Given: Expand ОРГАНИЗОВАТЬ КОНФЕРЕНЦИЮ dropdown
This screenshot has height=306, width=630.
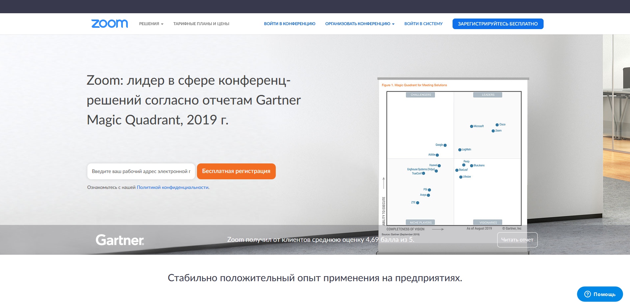Looking at the screenshot, I should click(360, 24).
